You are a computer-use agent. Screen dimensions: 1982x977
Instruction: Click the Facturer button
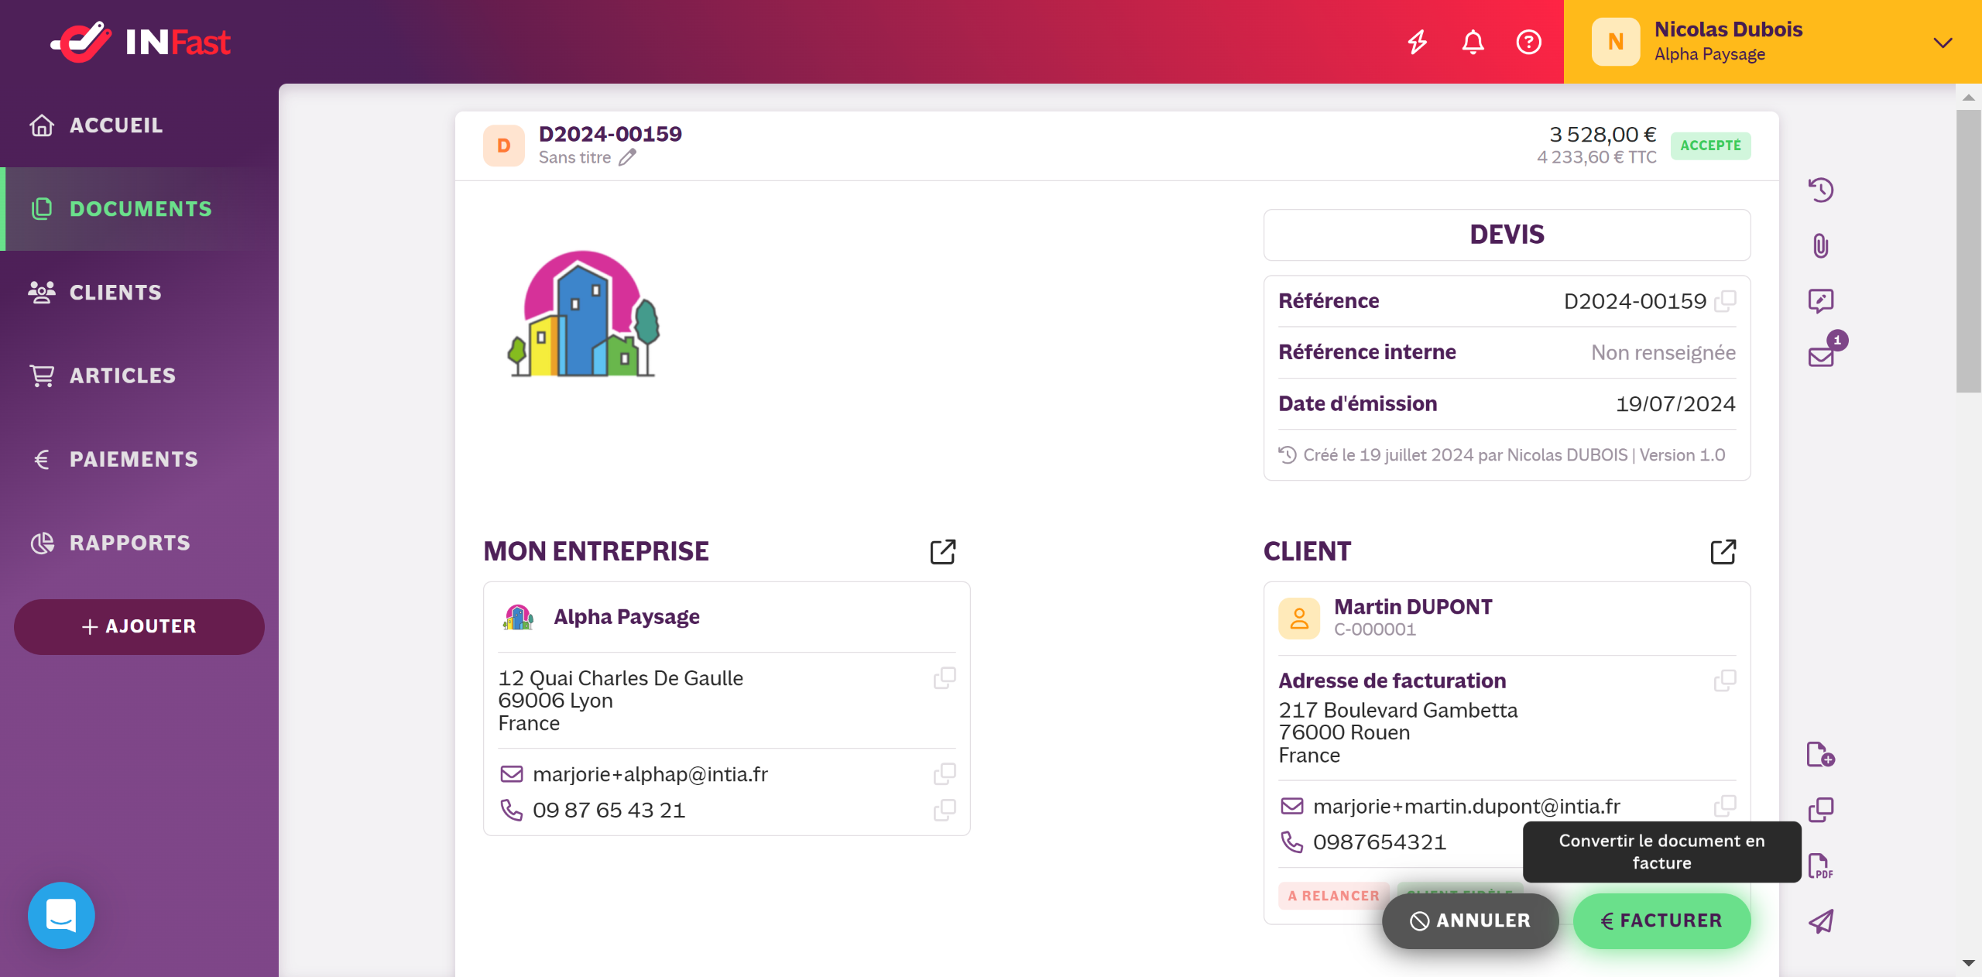pos(1661,920)
